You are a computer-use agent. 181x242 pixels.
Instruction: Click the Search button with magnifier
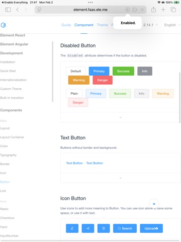tap(125, 228)
